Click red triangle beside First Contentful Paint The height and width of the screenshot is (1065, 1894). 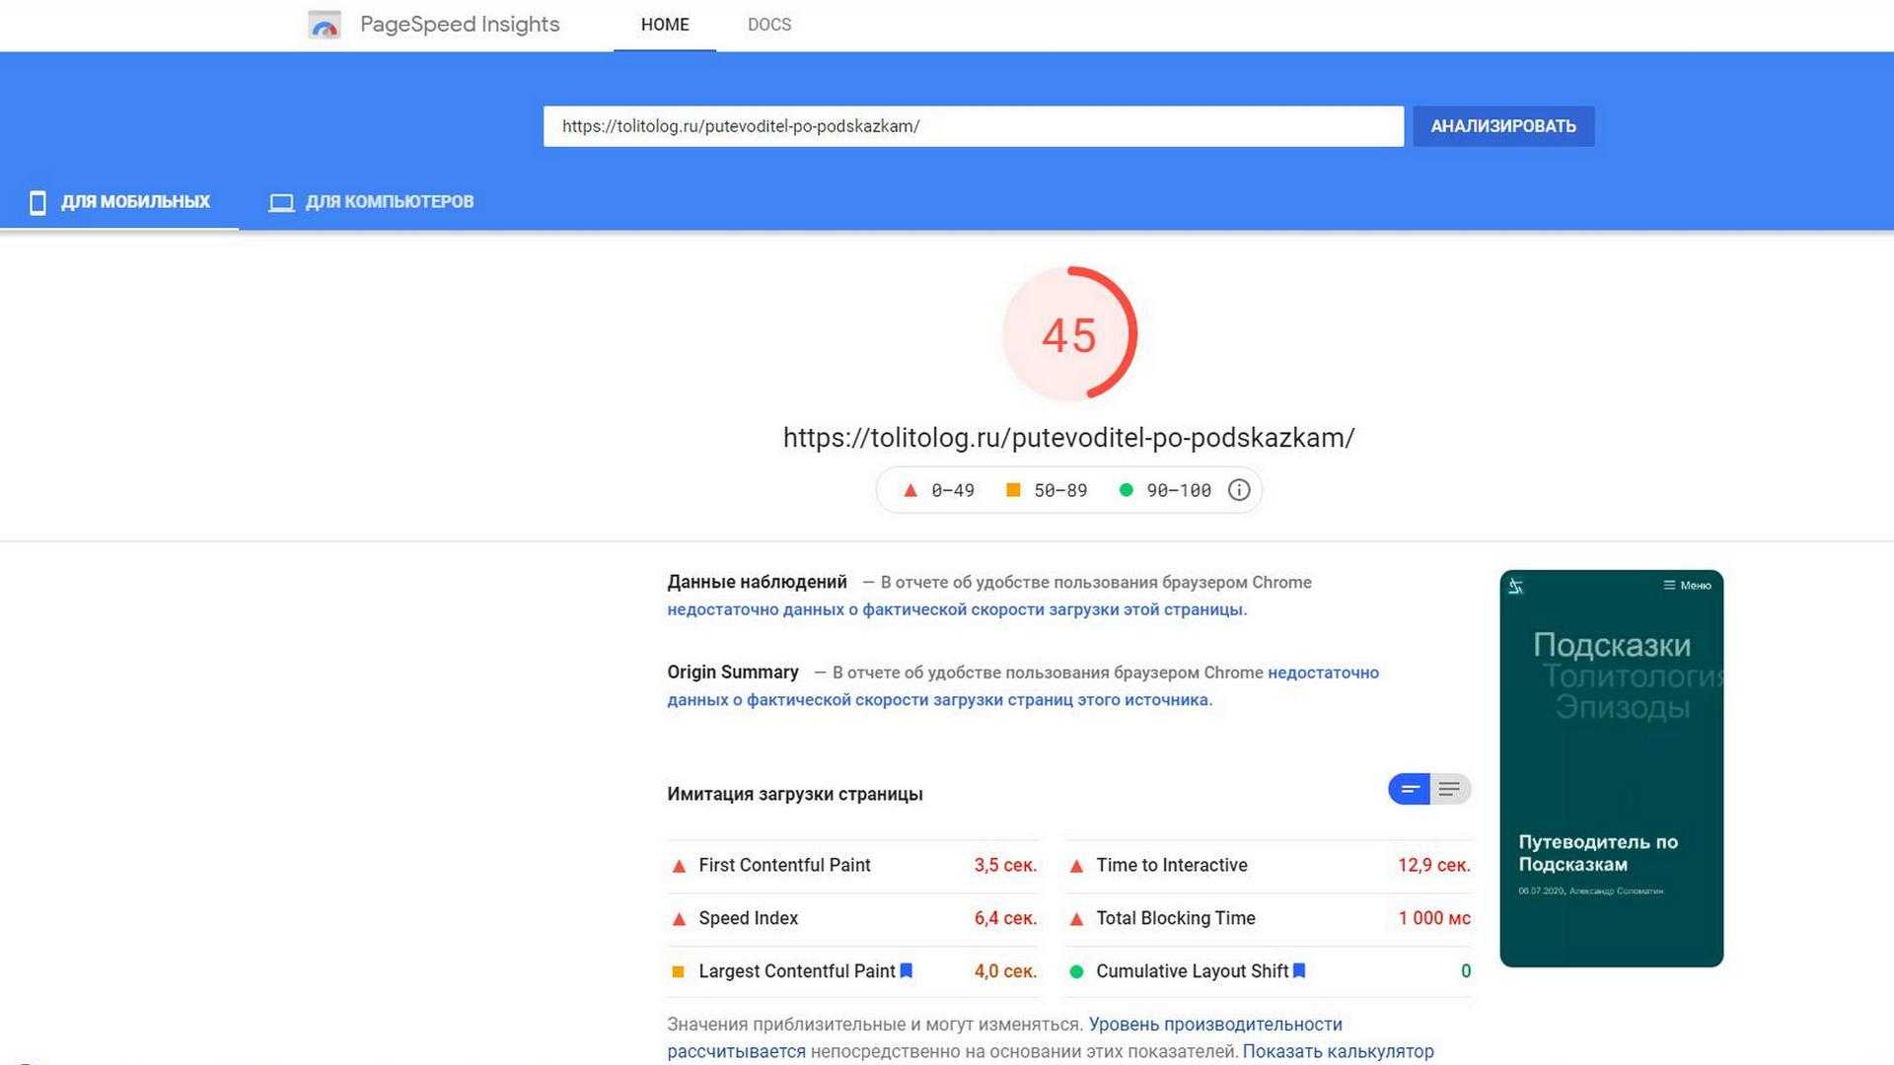[679, 866]
